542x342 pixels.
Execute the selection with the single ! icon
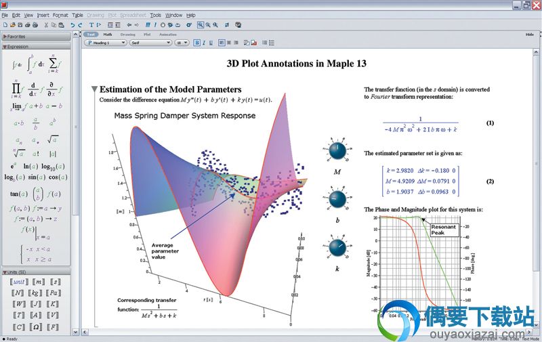coord(155,25)
